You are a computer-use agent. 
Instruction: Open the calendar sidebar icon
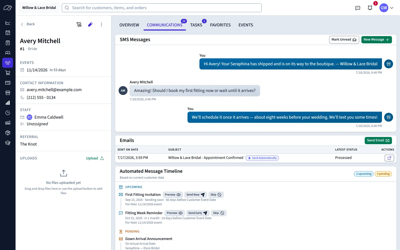coord(8,33)
